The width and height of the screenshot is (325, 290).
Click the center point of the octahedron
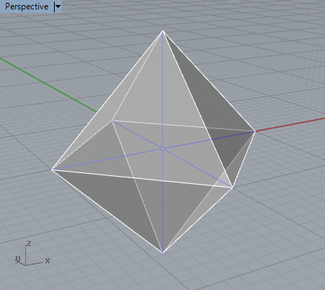click(162, 149)
